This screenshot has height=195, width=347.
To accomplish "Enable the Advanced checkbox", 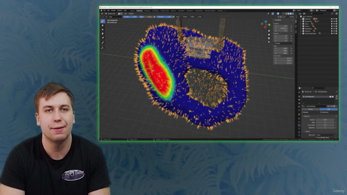I will [321, 112].
